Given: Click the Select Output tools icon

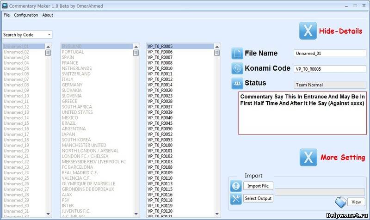Looking at the screenshot, I should (x=236, y=199).
